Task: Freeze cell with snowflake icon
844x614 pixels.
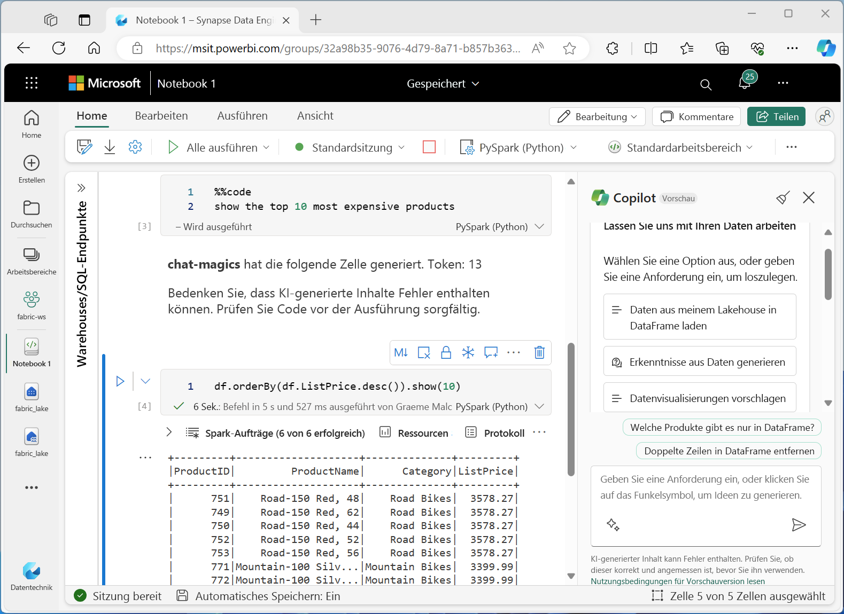Action: click(468, 352)
